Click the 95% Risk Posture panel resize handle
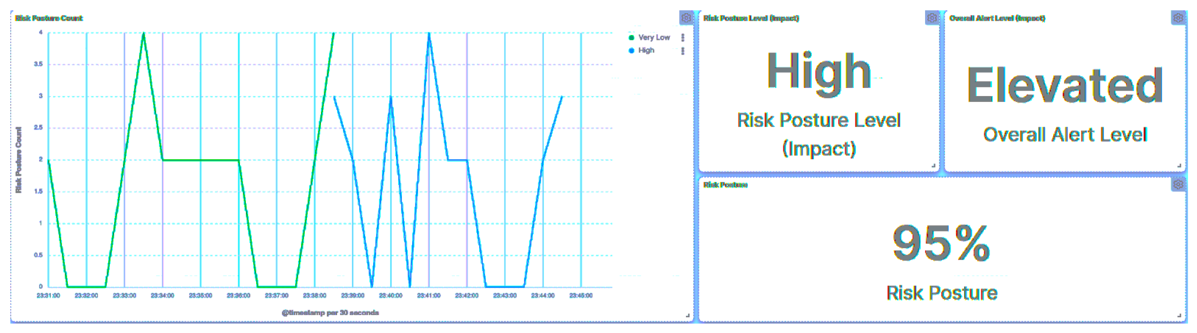This screenshot has width=1197, height=333. (1179, 315)
